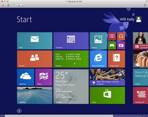Open the Will Kelly user account menu
The image size is (148, 117).
(131, 19)
